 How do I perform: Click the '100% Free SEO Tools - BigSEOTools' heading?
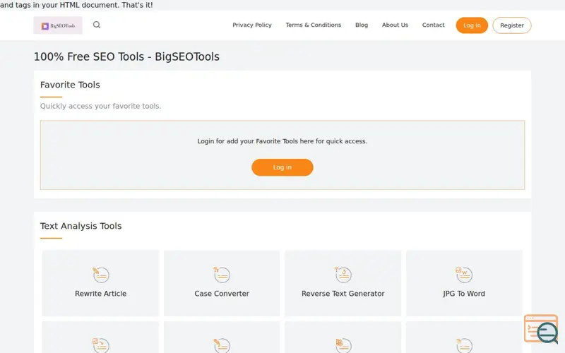(126, 57)
